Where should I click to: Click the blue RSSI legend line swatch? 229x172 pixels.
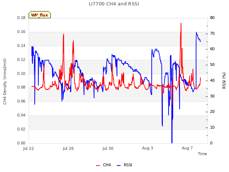(x=118, y=166)
